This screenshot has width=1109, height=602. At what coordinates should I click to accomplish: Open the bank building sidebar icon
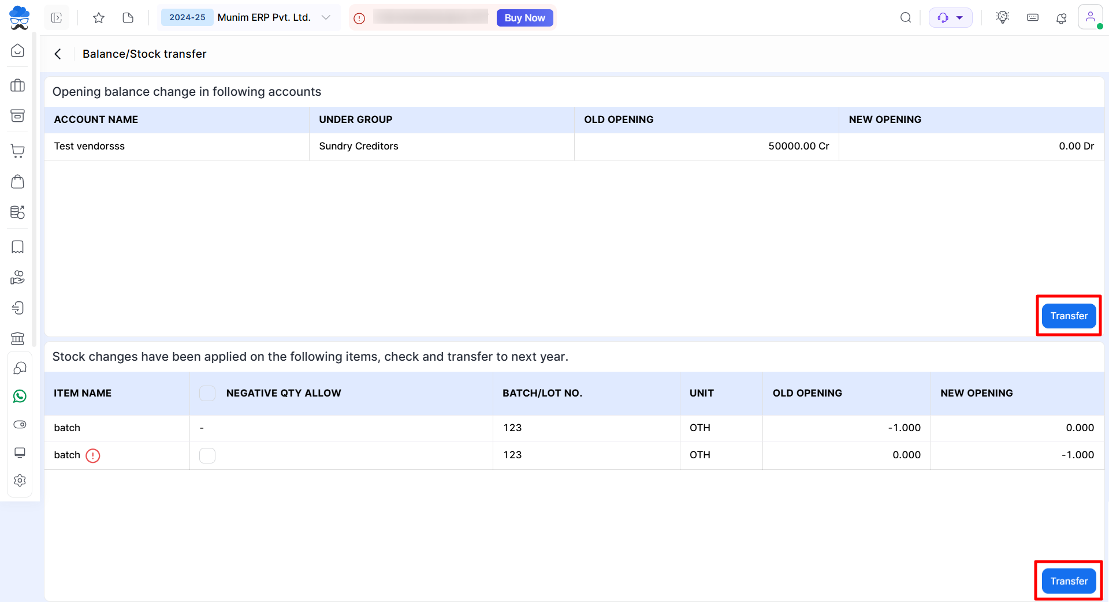pyautogui.click(x=18, y=338)
